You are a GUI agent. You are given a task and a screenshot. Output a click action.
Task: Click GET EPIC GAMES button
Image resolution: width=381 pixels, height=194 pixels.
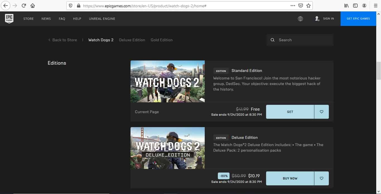[358, 19]
